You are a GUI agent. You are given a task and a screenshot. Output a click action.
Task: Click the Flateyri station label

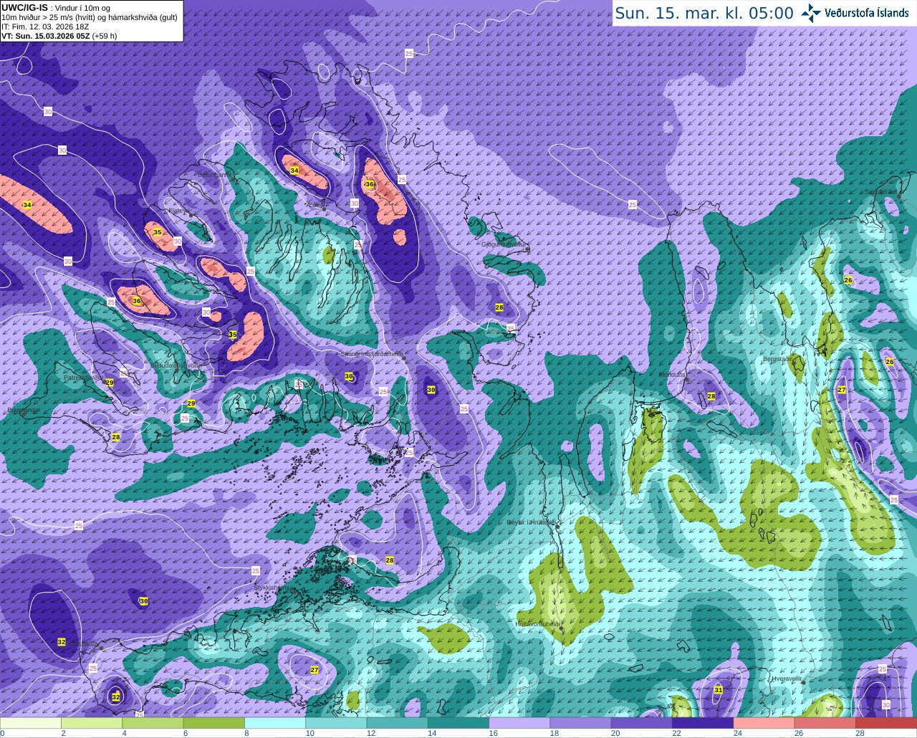[178, 211]
